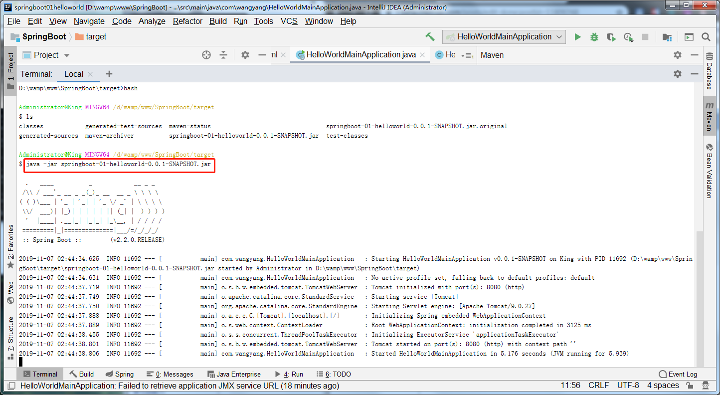Screen dimensions: 720x395
Task: Click target folder in the navigation breadcrumb
Action: (x=91, y=37)
